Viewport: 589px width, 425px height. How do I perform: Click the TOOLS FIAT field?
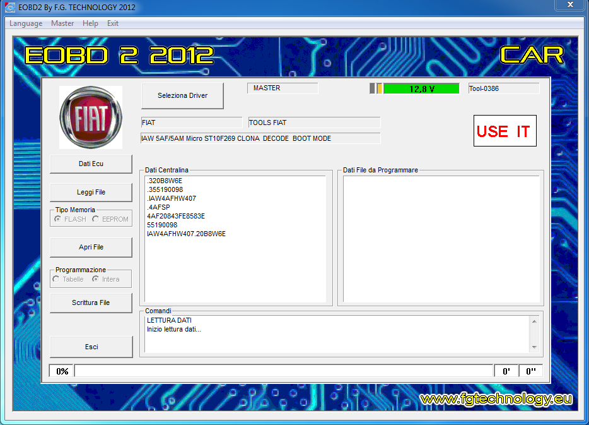(x=314, y=123)
